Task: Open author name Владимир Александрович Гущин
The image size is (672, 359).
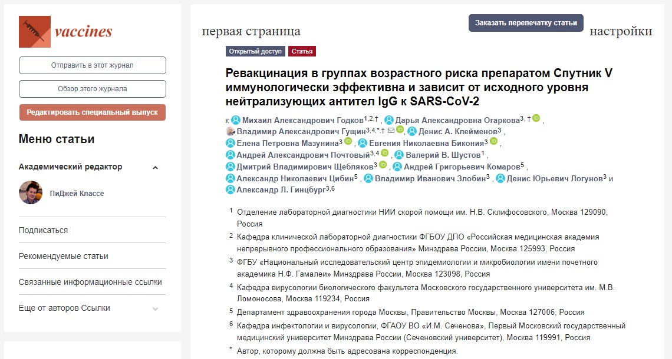Action: [301, 132]
